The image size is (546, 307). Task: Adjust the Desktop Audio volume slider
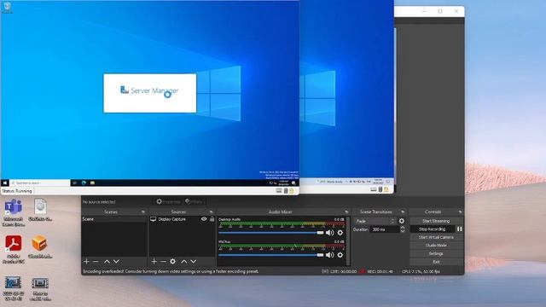[271, 233]
